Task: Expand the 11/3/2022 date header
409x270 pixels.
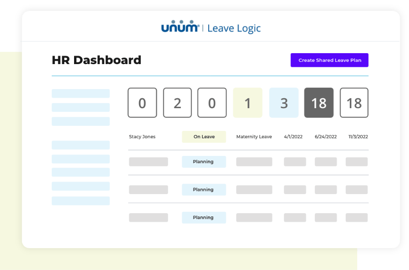Action: 357,136
